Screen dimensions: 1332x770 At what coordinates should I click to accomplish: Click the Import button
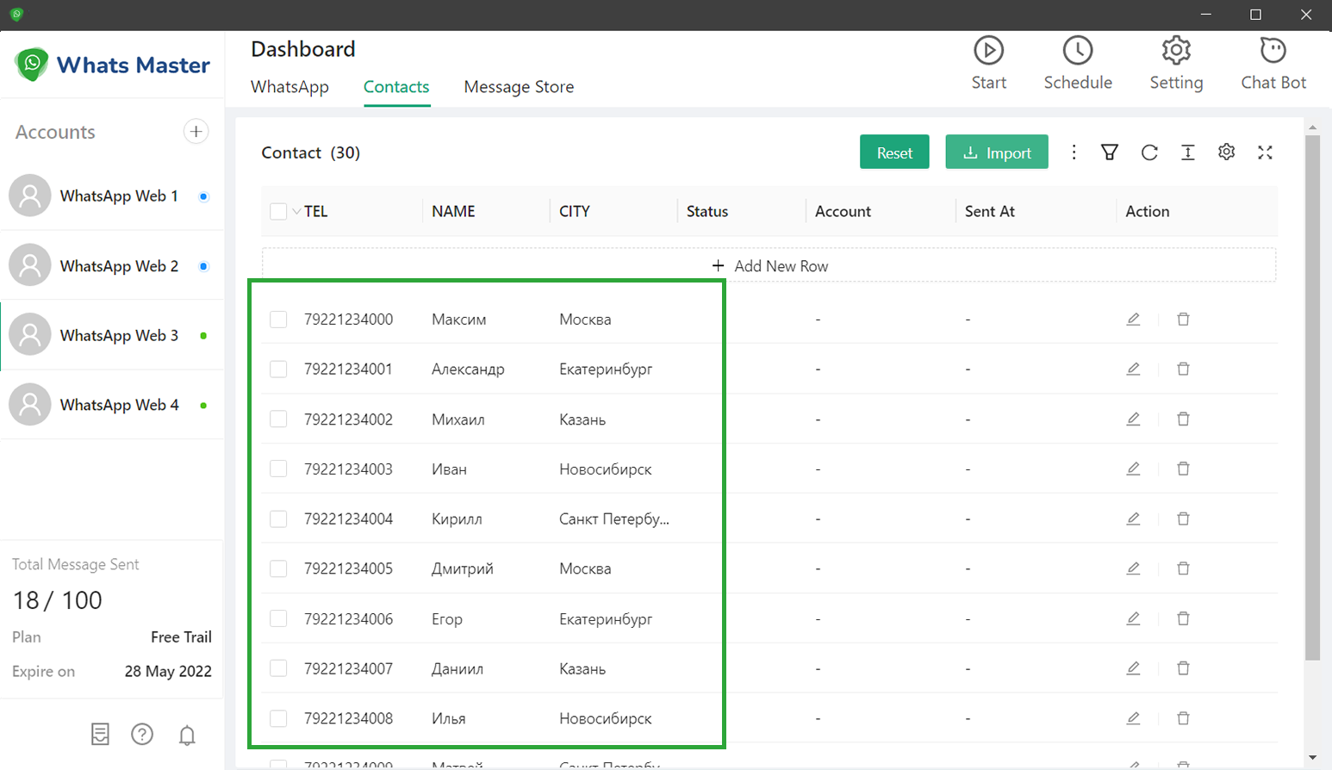[x=997, y=152]
